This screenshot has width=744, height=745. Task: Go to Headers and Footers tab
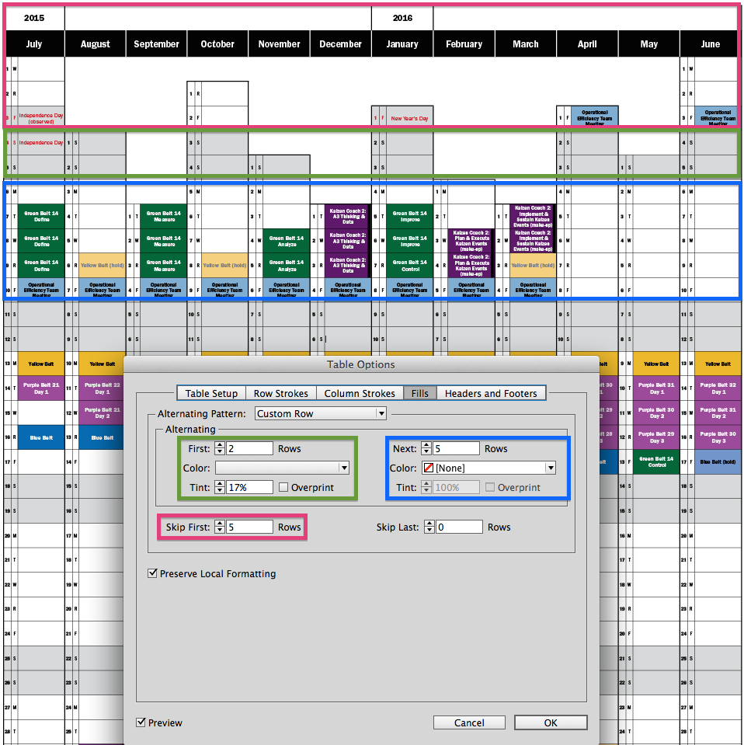(491, 393)
